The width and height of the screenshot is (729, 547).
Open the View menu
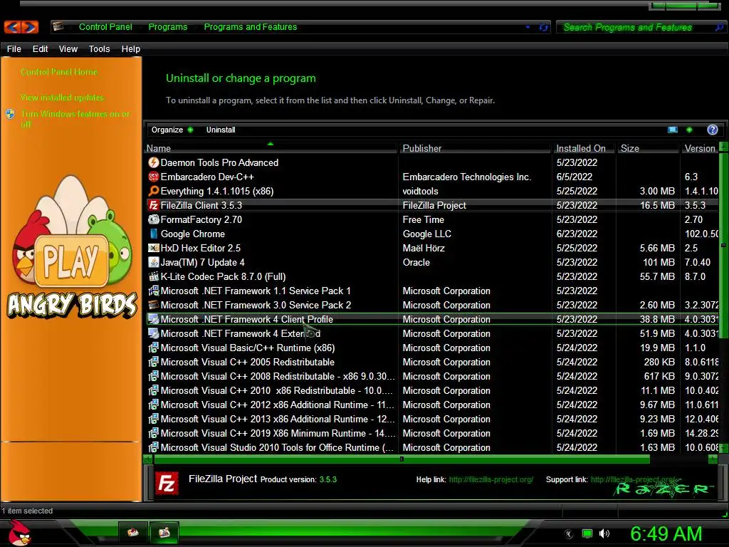tap(68, 49)
